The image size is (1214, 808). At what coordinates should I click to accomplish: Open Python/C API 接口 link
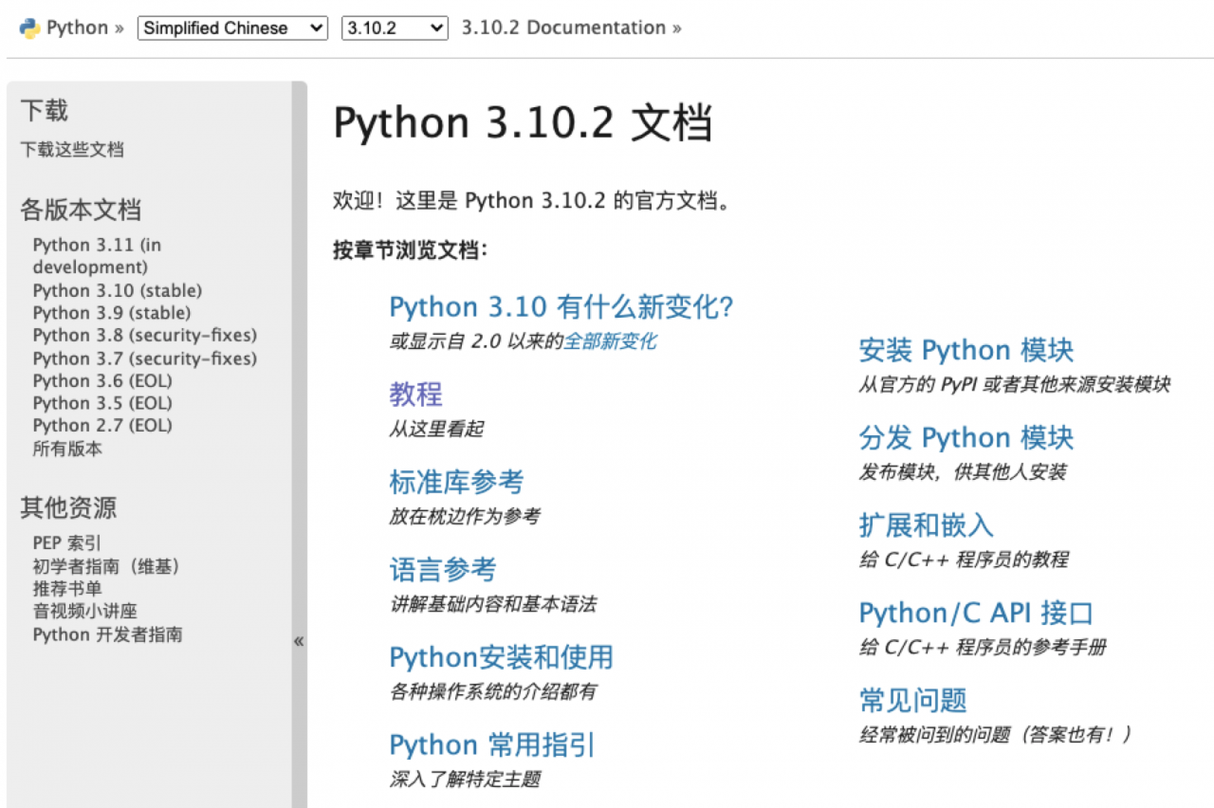(x=976, y=613)
